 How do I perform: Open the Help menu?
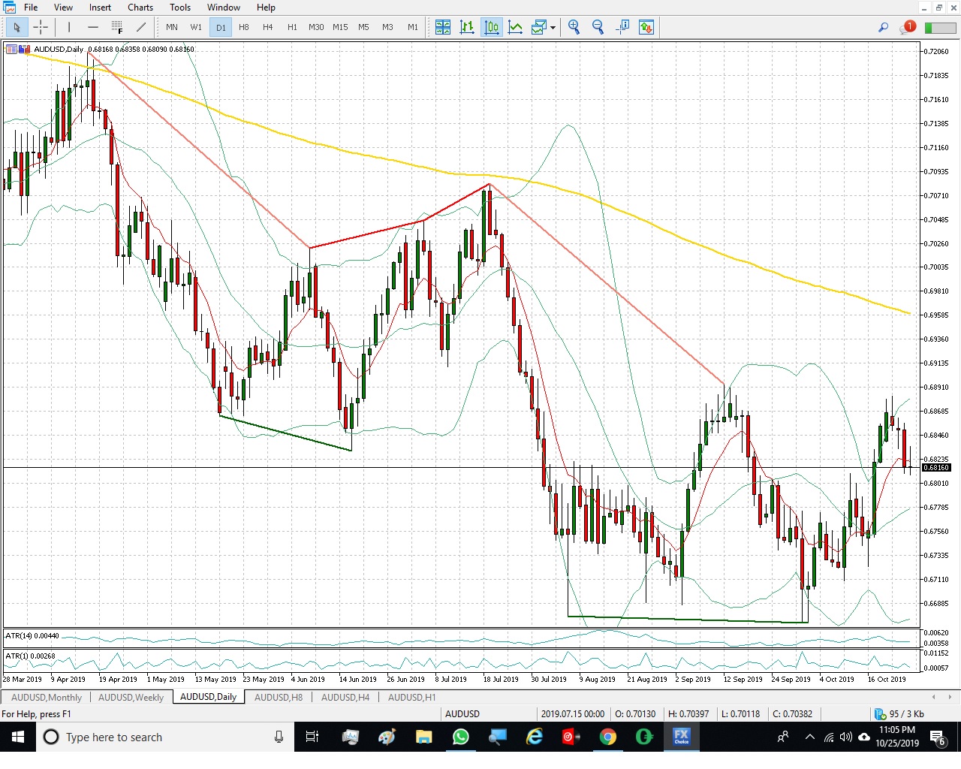click(266, 8)
